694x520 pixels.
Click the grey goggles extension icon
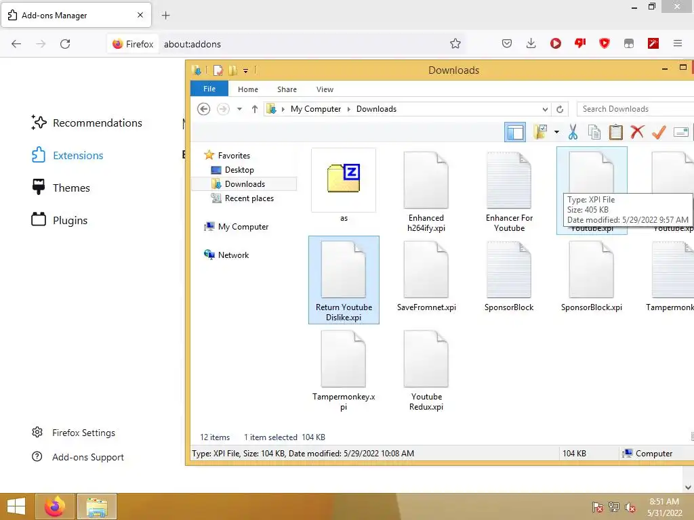coord(628,43)
